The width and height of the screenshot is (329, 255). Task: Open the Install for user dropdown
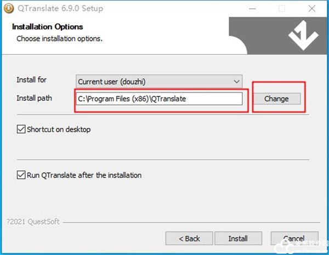coord(159,81)
